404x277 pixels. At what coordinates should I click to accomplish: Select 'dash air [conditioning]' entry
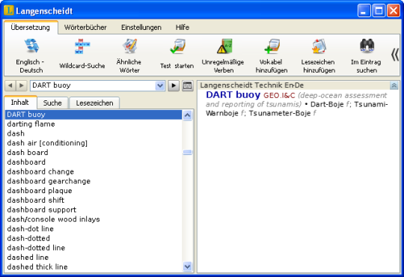coord(94,143)
